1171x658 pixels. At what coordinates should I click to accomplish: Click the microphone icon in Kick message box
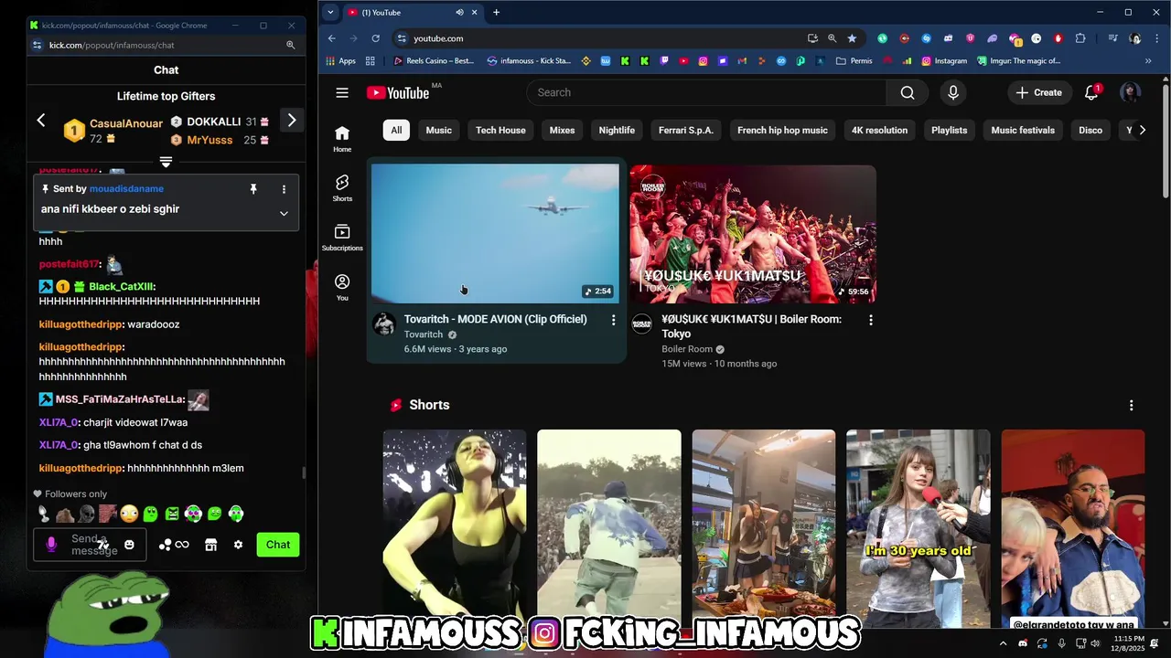click(51, 545)
